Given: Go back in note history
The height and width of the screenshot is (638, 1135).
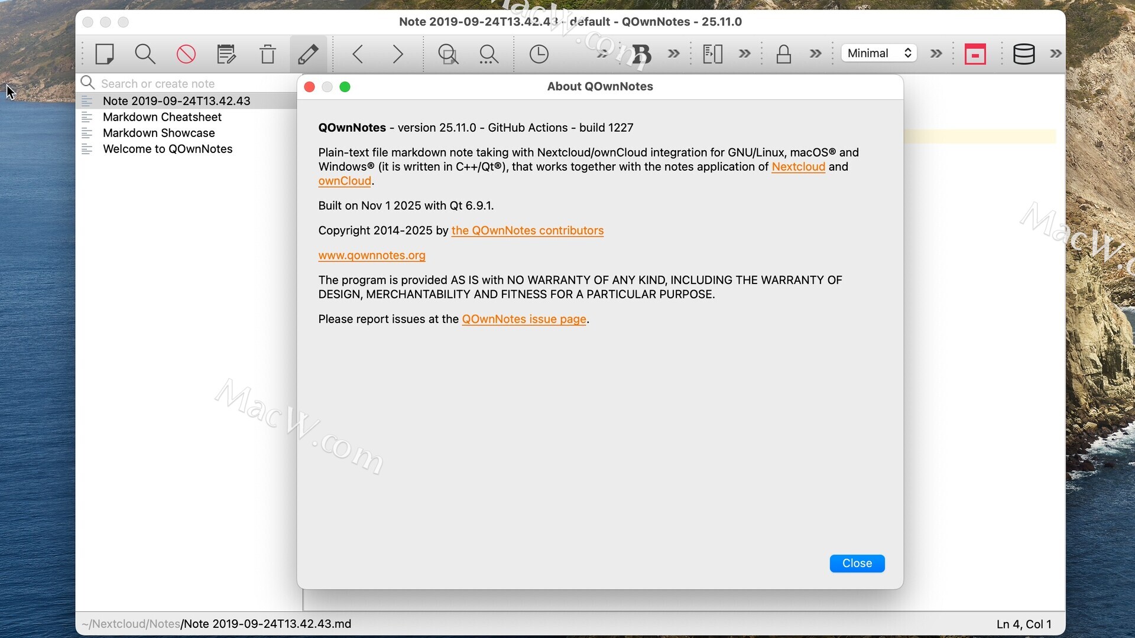Looking at the screenshot, I should pos(358,54).
